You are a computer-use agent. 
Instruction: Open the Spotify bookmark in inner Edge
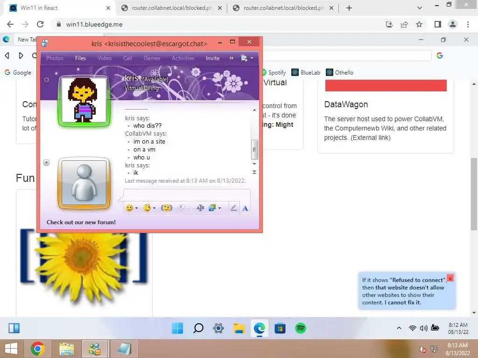pos(274,72)
